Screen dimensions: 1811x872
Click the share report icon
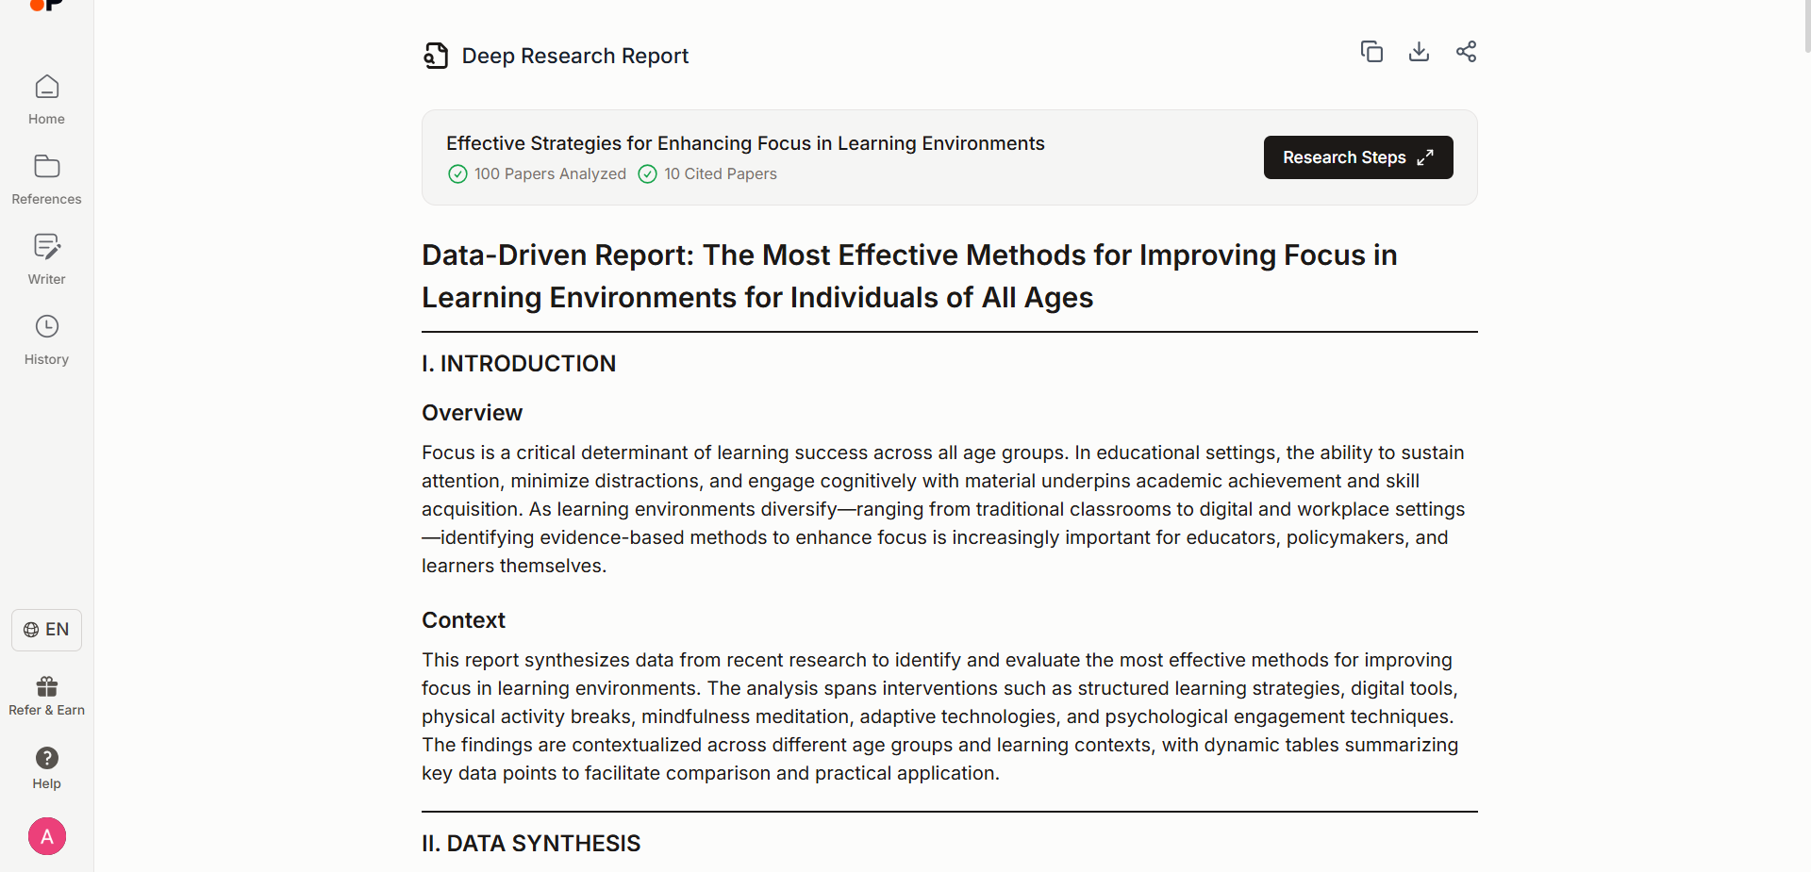pos(1466,52)
